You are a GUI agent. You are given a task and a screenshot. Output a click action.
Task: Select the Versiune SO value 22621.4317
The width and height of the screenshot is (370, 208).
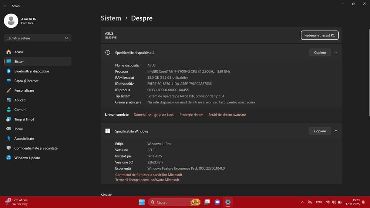[x=155, y=162]
